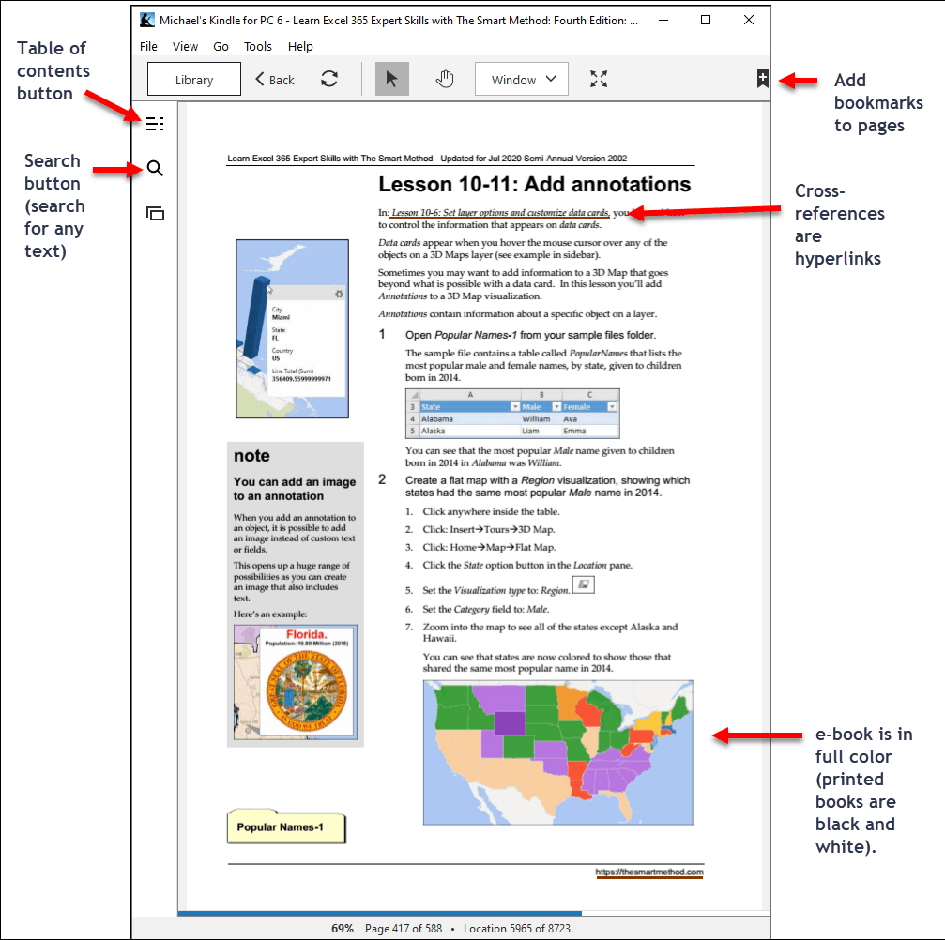
Task: Follow the Lesson 10-6 cross-reference link
Action: pos(500,213)
